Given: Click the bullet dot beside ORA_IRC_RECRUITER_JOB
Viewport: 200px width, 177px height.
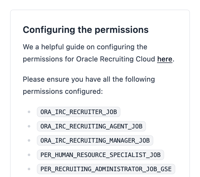Looking at the screenshot, I should pyautogui.click(x=29, y=112).
